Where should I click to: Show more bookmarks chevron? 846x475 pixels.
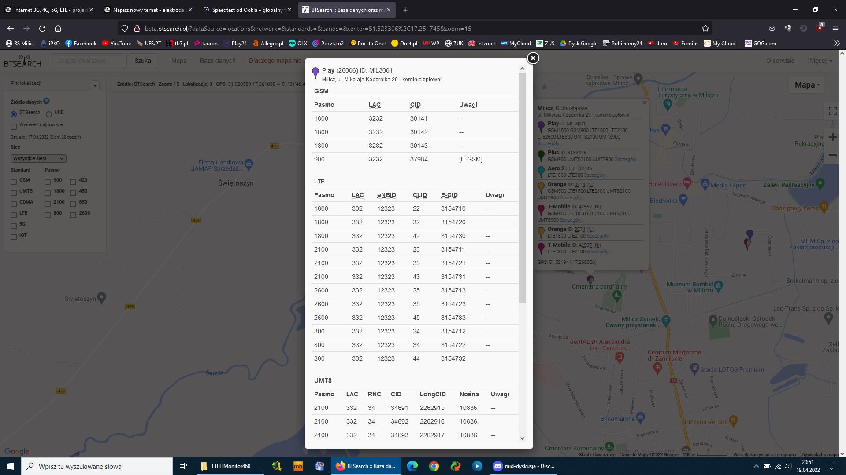[837, 43]
